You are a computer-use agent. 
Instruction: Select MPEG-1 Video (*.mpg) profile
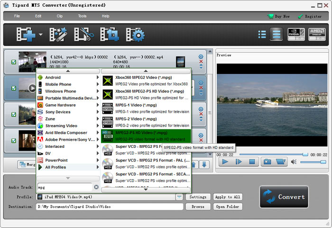coord(146,108)
